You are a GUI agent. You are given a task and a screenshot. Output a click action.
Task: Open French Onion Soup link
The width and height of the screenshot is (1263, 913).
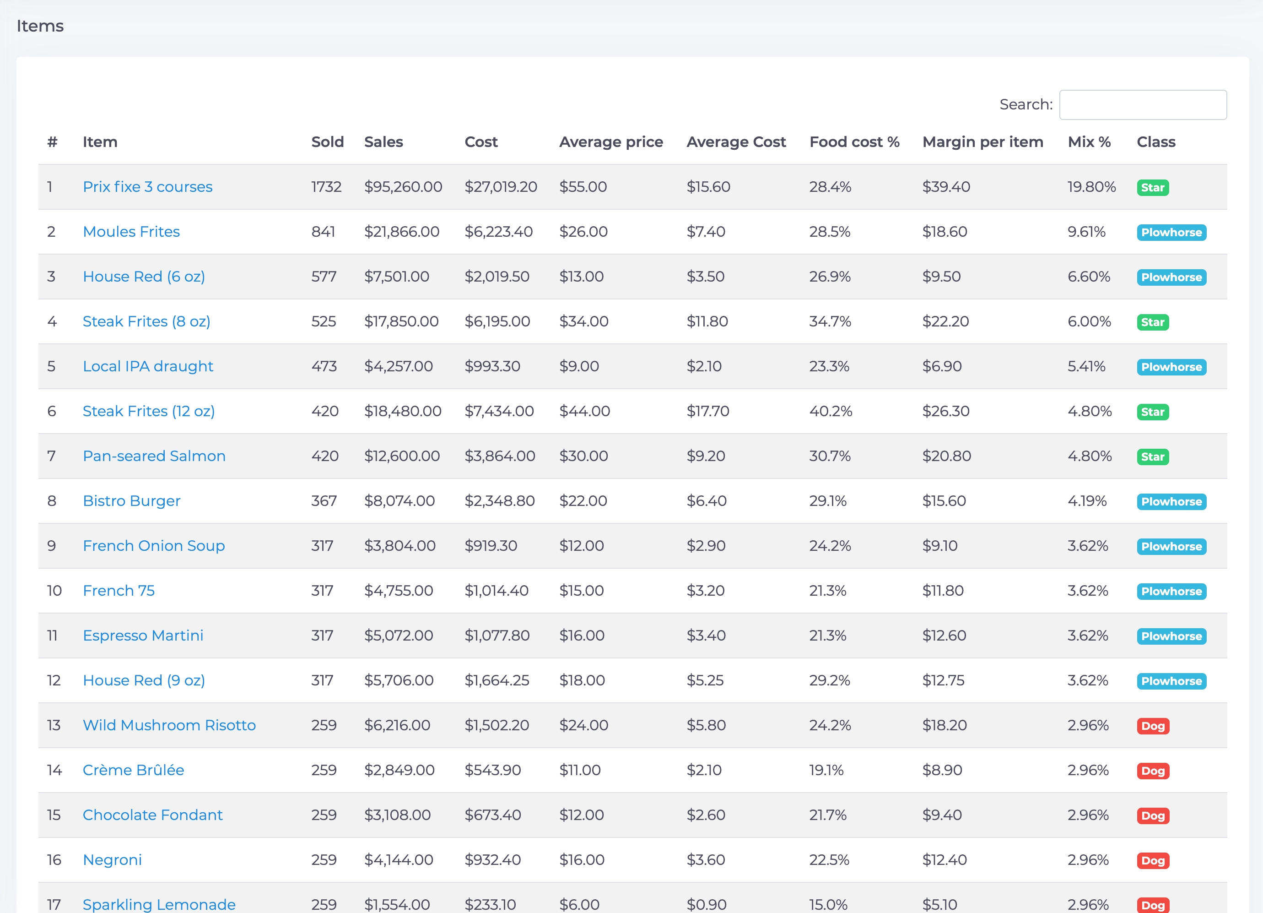(x=154, y=546)
